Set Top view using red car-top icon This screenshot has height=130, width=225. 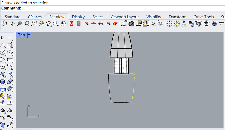click(x=71, y=24)
